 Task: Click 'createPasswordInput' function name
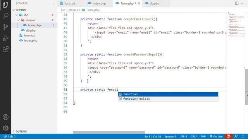coord(140,54)
